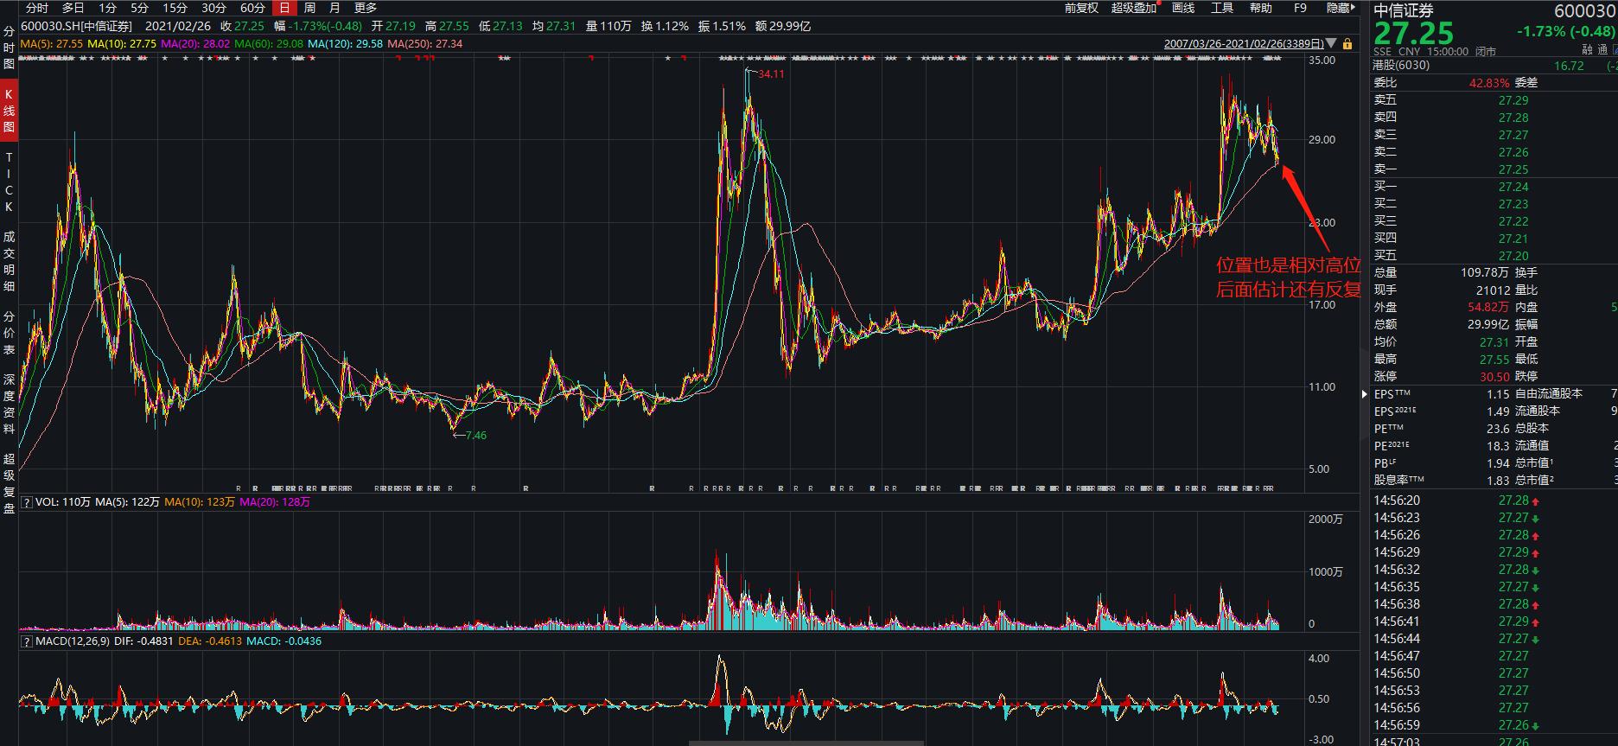
Task: Select the 月 monthly period
Action: 334,8
